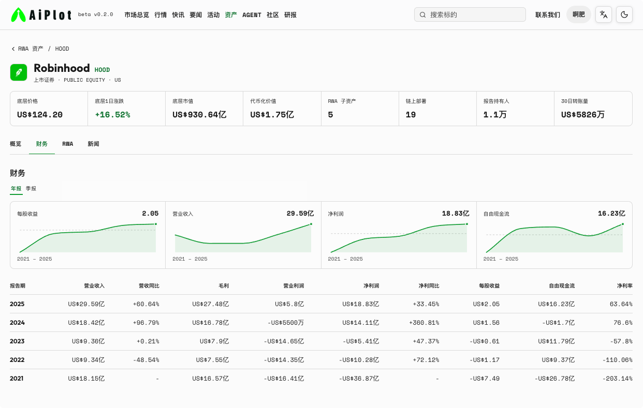
Task: Select the 2021 report row label
Action: (x=17, y=379)
